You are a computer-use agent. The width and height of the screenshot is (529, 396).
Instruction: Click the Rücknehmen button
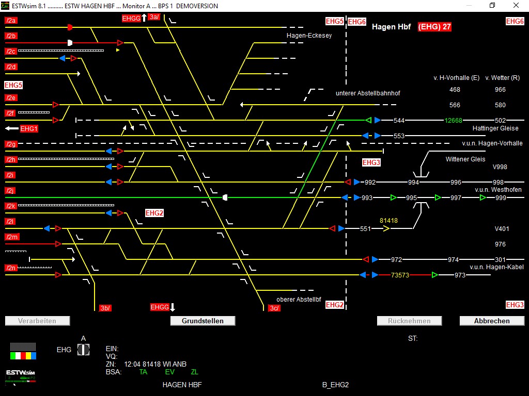point(409,321)
